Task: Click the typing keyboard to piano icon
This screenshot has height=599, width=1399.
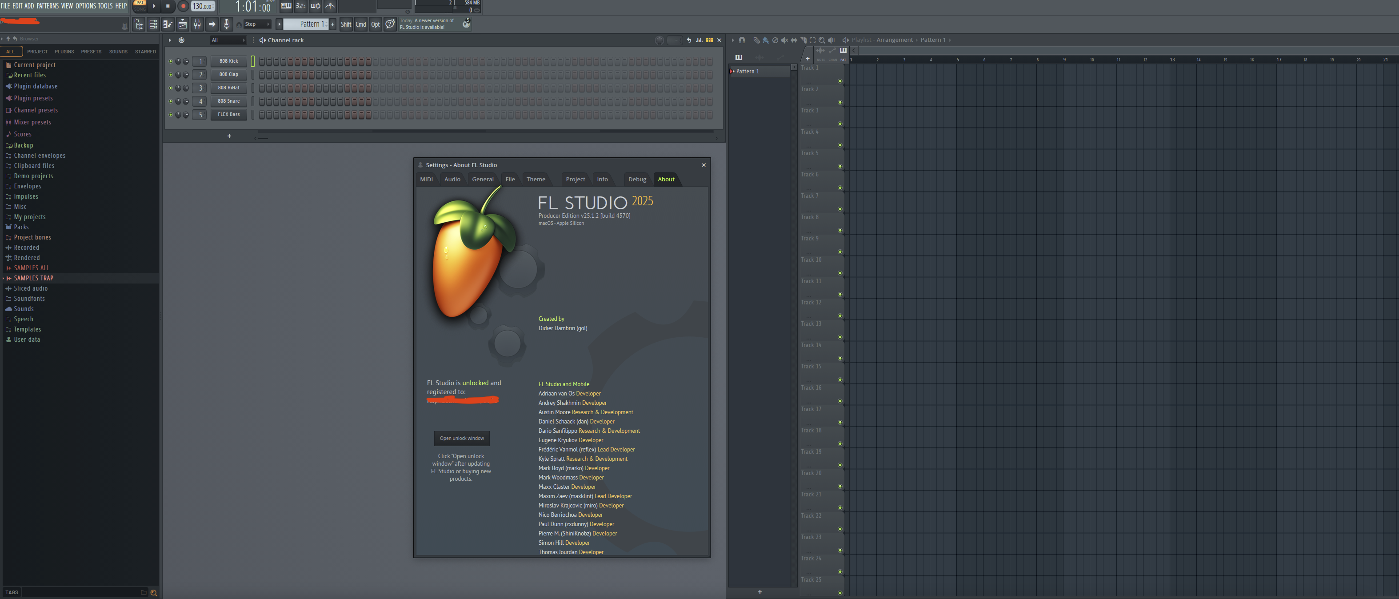Action: coord(286,6)
